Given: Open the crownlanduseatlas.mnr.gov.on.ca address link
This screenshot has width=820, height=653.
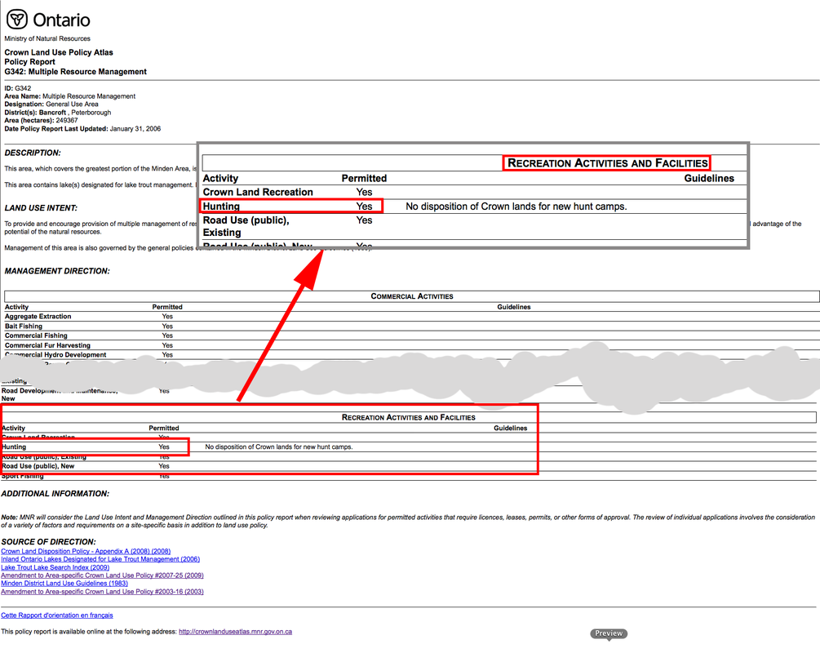Looking at the screenshot, I should [x=235, y=632].
